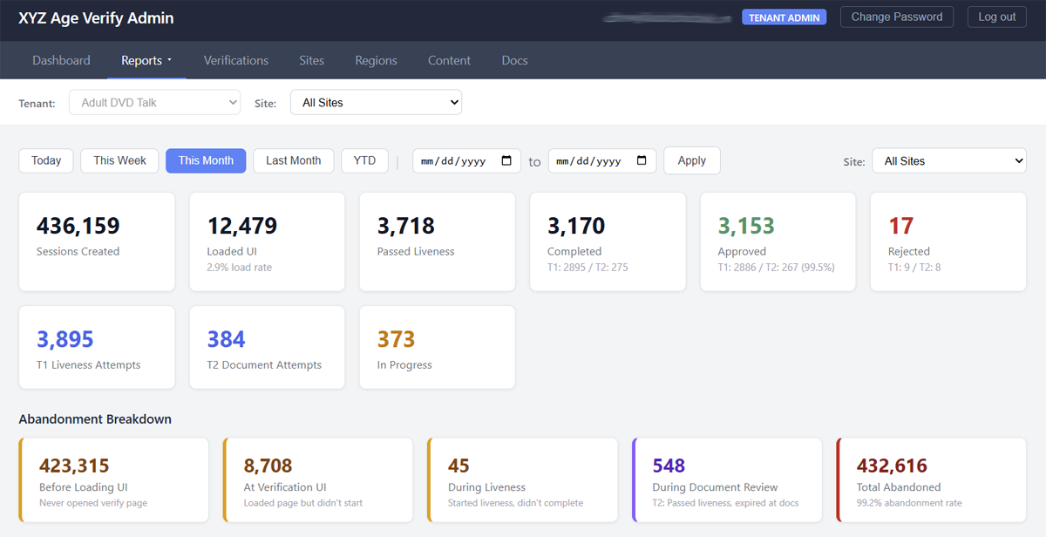
Task: Go to the Dashboard menu item
Action: pyautogui.click(x=61, y=60)
